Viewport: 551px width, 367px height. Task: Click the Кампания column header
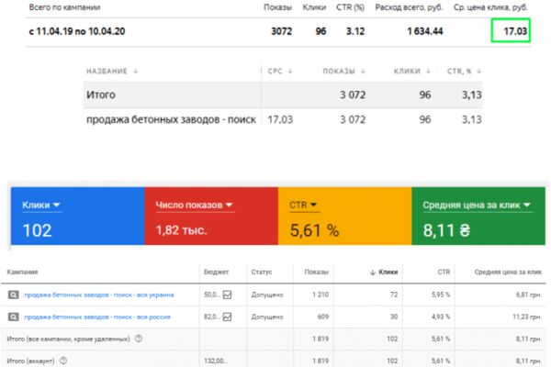[22, 272]
